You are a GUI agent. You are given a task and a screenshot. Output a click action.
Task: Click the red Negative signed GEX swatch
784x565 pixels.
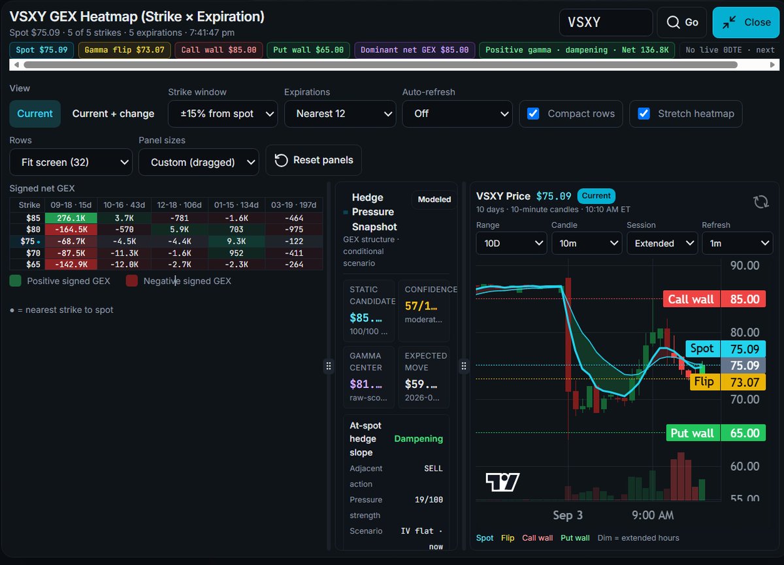tap(132, 281)
